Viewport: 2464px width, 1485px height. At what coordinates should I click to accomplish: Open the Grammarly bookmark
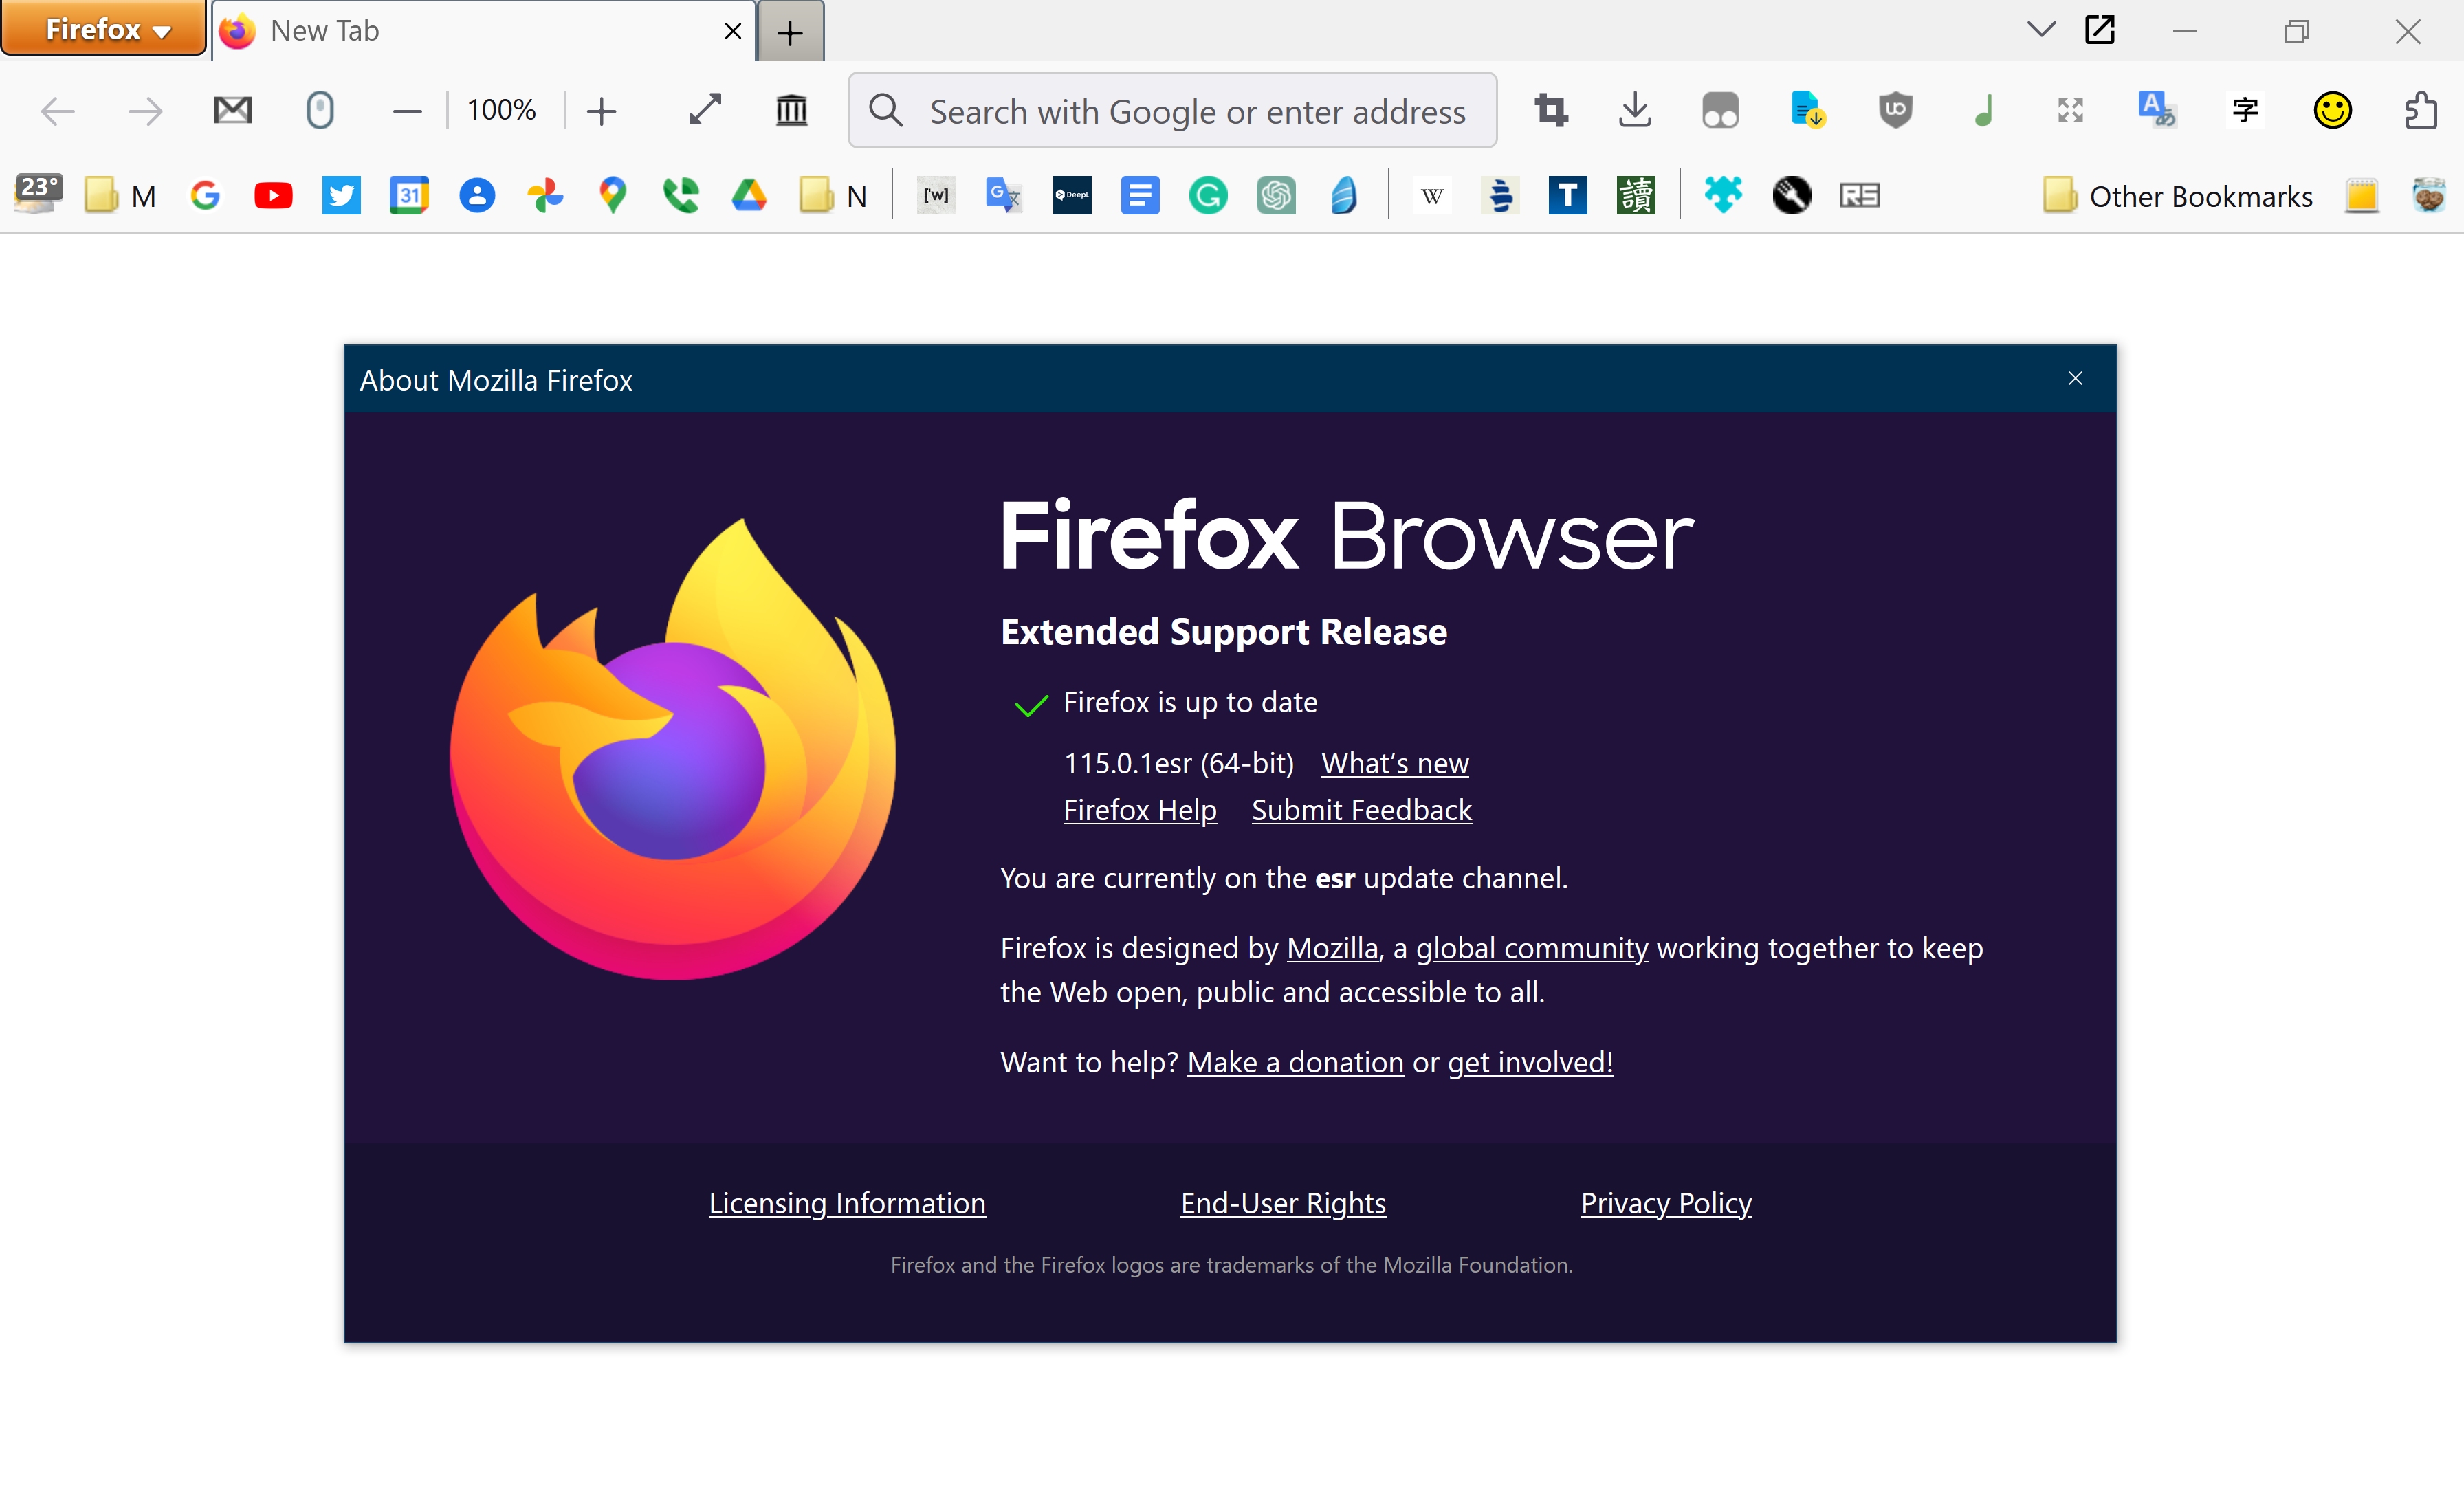pyautogui.click(x=1208, y=196)
